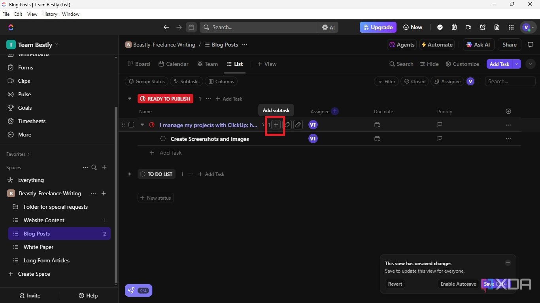
Task: Expand the TO DO LIST group
Action: pyautogui.click(x=129, y=174)
